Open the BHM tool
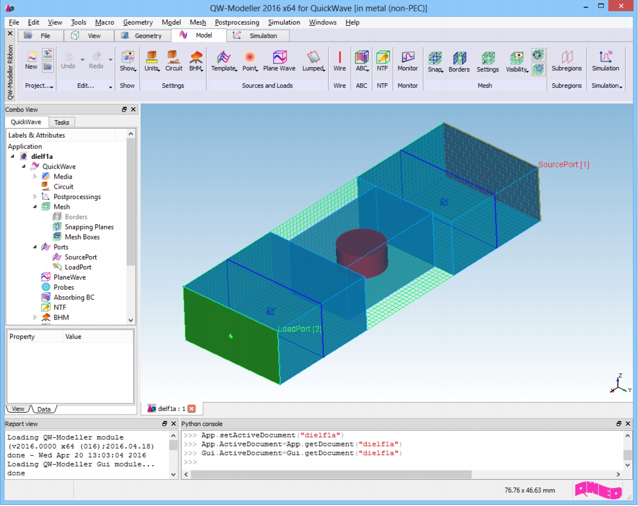The width and height of the screenshot is (638, 506). tap(196, 61)
